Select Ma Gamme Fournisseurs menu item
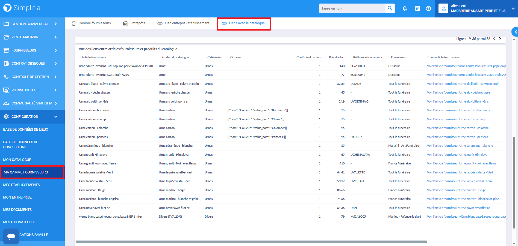518x246 pixels. click(x=32, y=172)
